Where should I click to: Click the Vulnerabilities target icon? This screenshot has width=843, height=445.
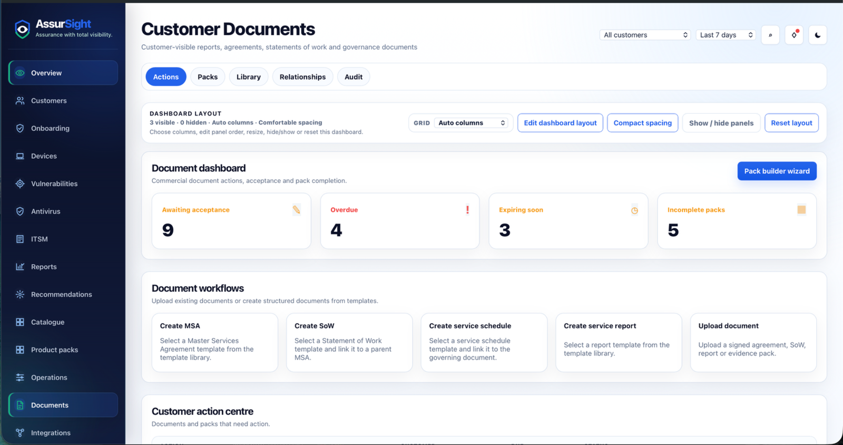[20, 183]
